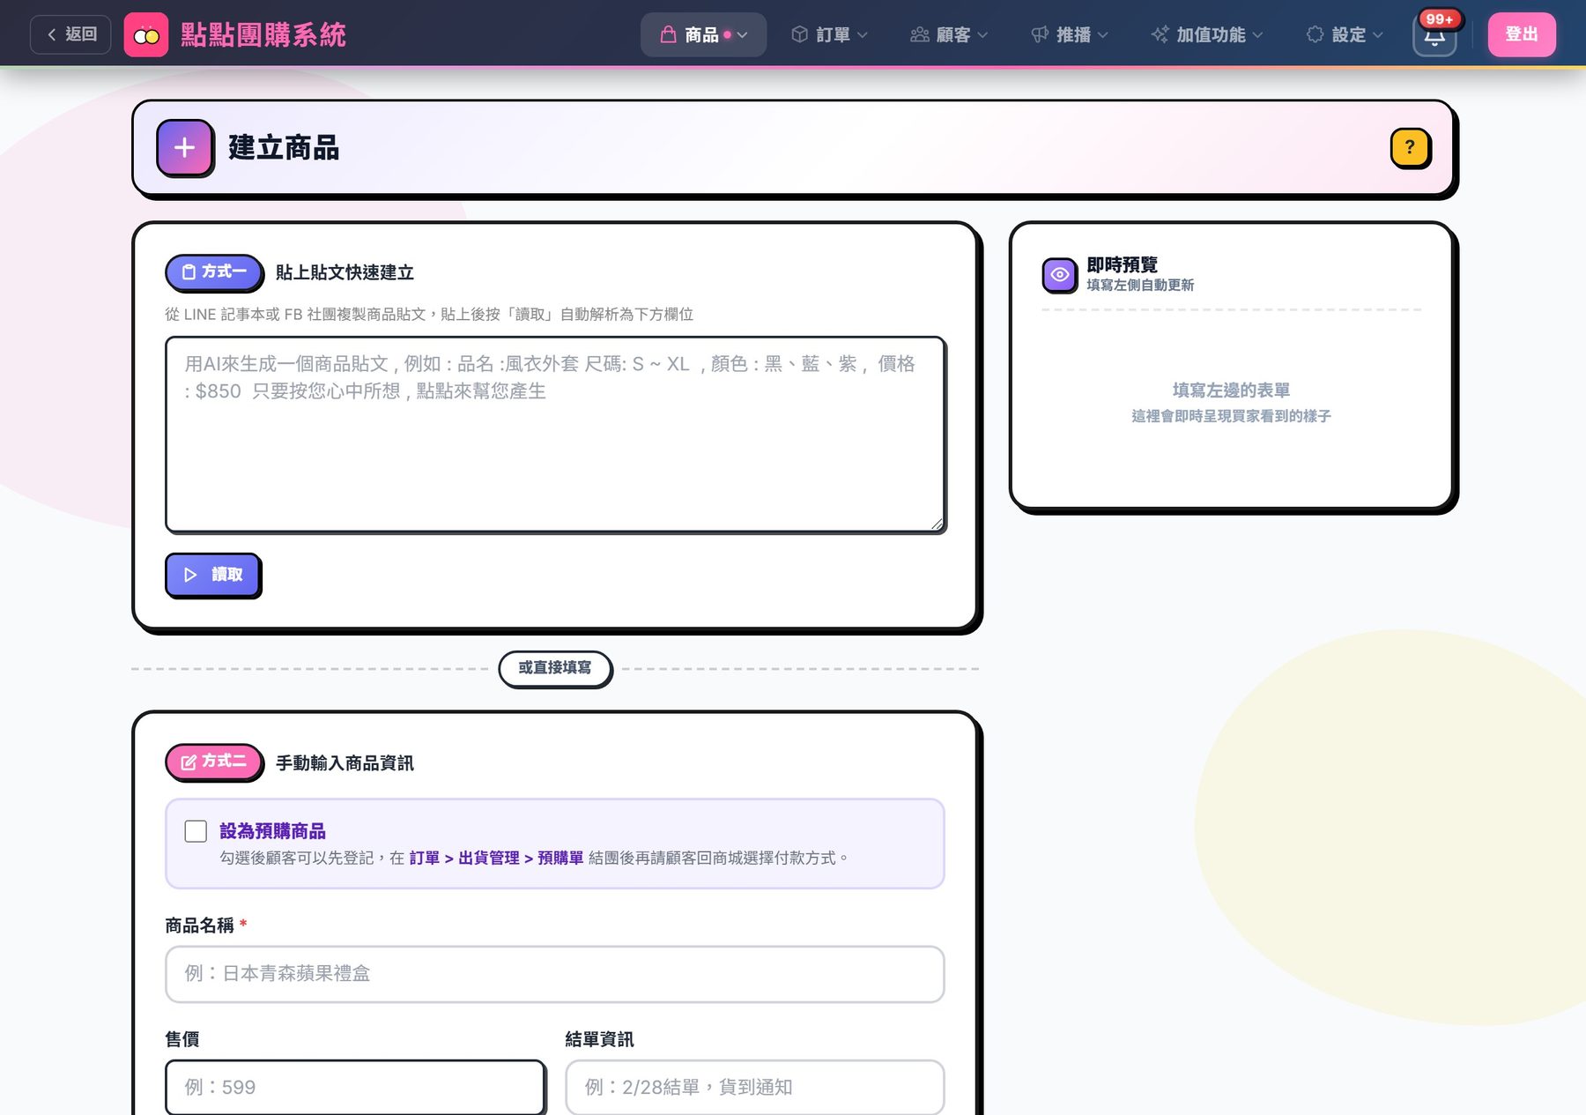Click the gear icon beside 設定
1586x1115 pixels.
click(x=1315, y=34)
